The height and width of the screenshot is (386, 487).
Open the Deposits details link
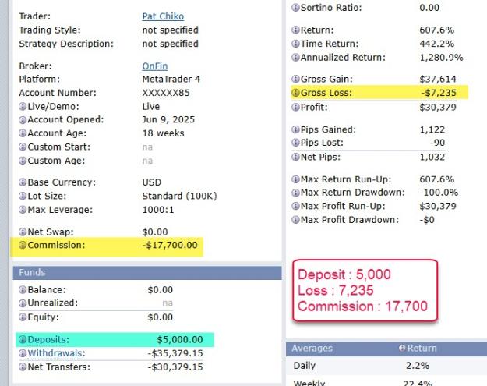pos(48,339)
